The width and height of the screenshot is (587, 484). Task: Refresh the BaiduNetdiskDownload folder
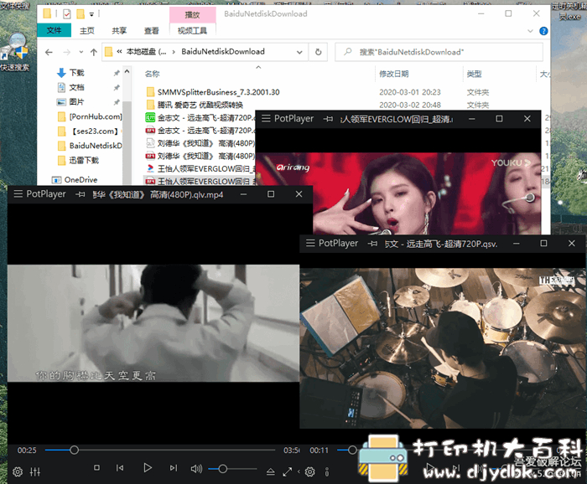pos(318,52)
